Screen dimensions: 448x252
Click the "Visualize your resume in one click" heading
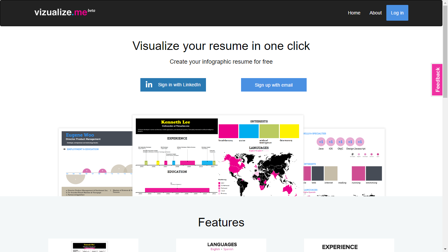click(221, 46)
